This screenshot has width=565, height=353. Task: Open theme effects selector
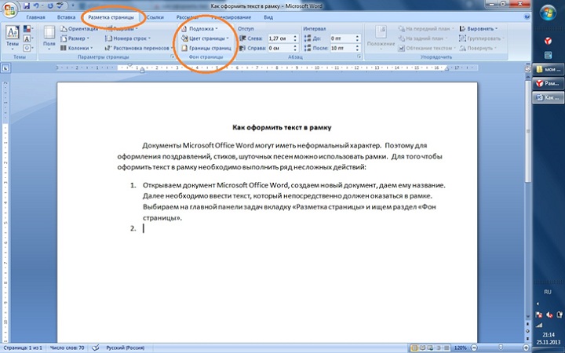click(27, 48)
